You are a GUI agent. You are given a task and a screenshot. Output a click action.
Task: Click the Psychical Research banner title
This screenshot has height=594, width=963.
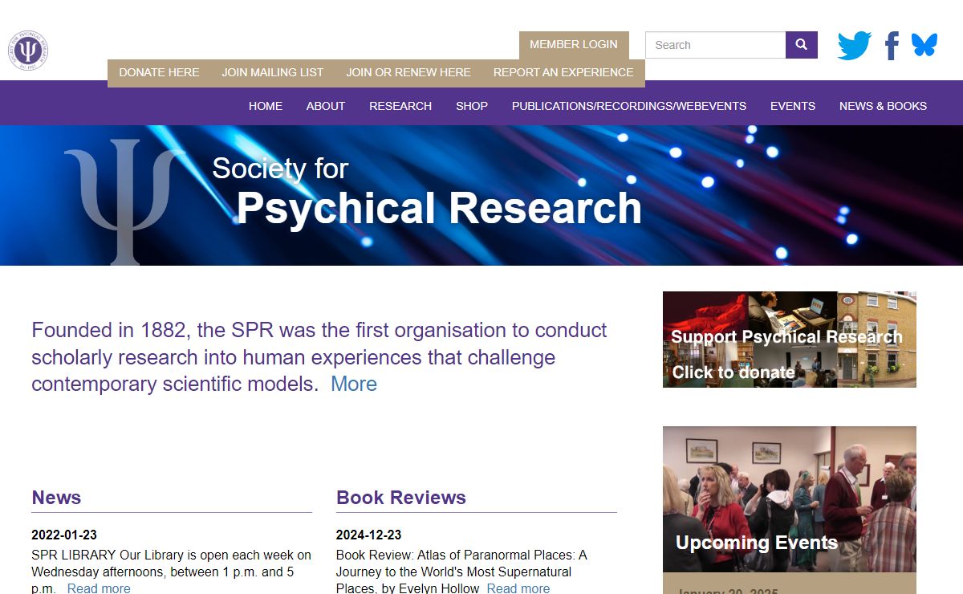439,208
